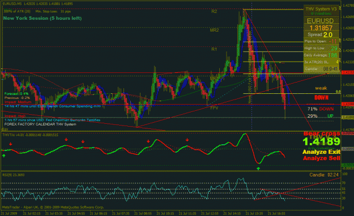Viewport: 354px width, 216px height.
Task: Select the 'RSI(9) 23.3693' indicator label
Action: point(14,175)
